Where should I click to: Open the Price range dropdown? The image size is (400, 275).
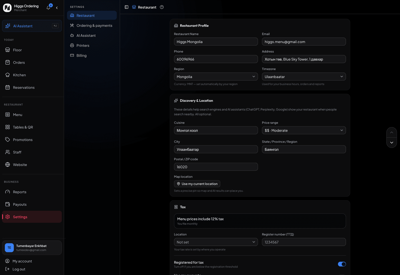304,130
